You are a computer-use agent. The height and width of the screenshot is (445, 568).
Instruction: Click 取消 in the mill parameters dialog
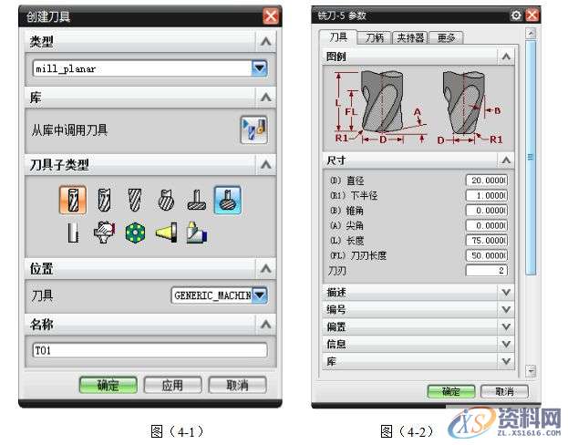[504, 391]
